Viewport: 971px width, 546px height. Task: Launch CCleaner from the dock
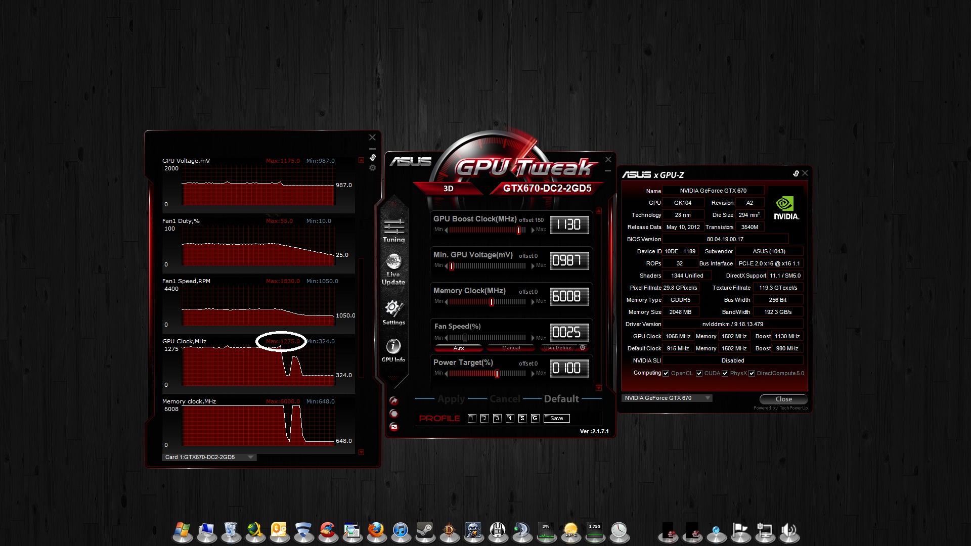[x=328, y=531]
